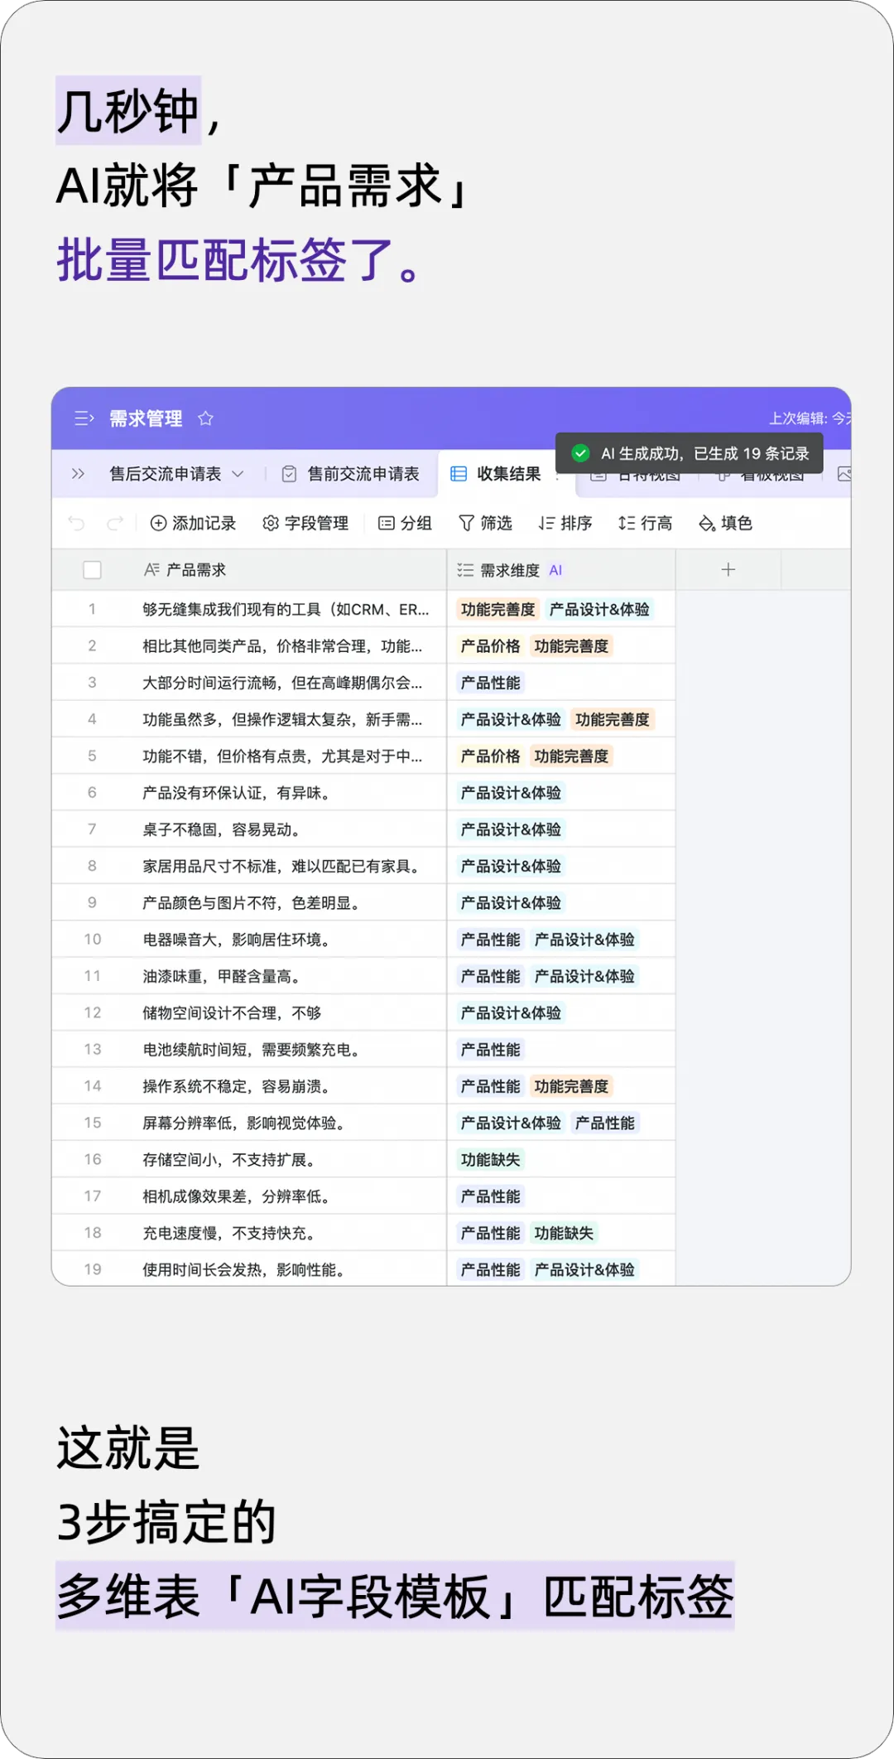Screen dimensions: 894x1759
Task: Click row number 10
Action: tap(93, 940)
